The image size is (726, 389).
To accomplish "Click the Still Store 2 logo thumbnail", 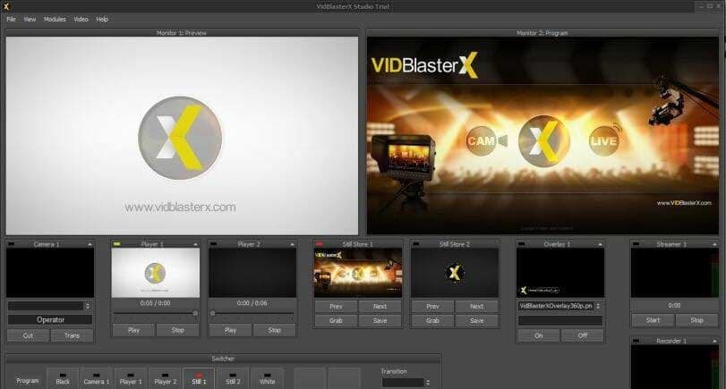I will coord(455,273).
